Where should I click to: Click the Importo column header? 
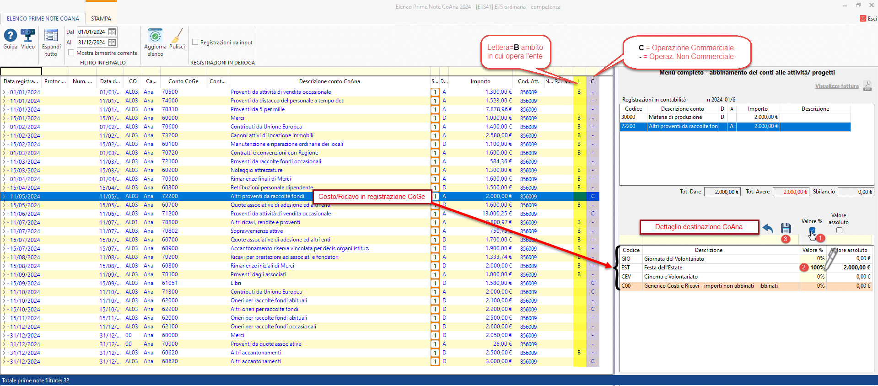pyautogui.click(x=480, y=81)
